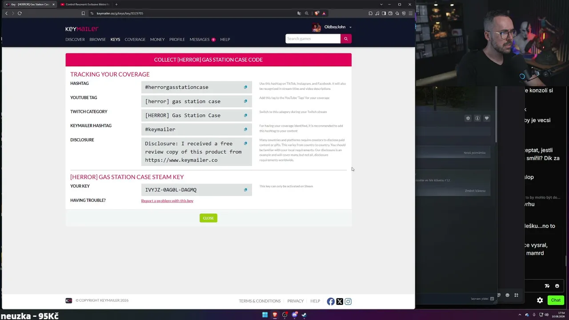569x320 pixels.
Task: Click the disclosure text box
Action: 196,152
